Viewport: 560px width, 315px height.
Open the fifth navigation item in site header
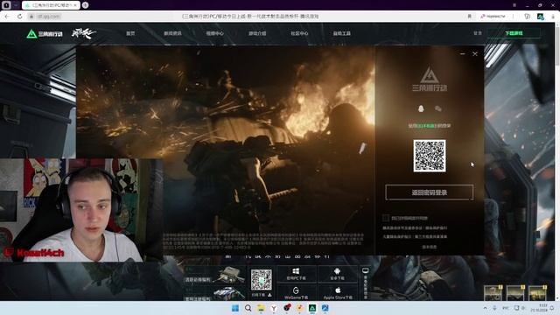[x=299, y=33]
